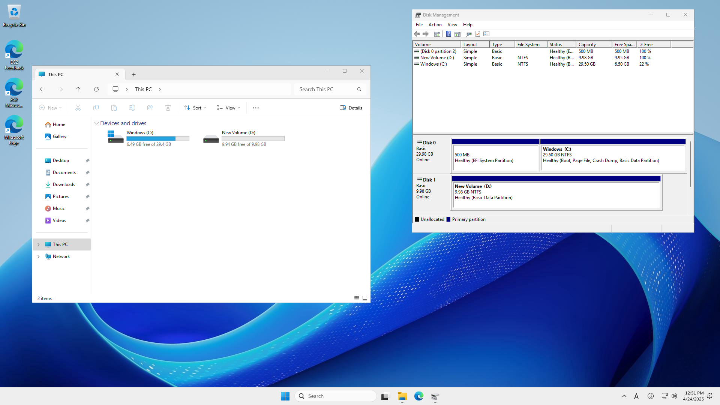Viewport: 720px width, 405px height.
Task: Sort by % Free column header
Action: [x=654, y=45]
